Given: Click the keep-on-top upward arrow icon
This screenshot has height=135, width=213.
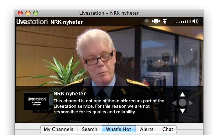Looking at the screenshot, I should [165, 21].
